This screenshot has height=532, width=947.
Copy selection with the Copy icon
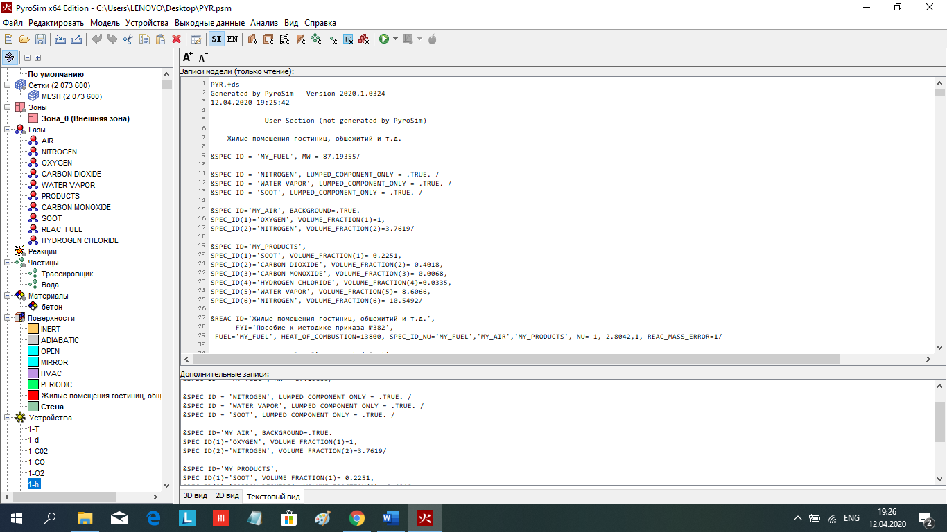click(x=144, y=39)
